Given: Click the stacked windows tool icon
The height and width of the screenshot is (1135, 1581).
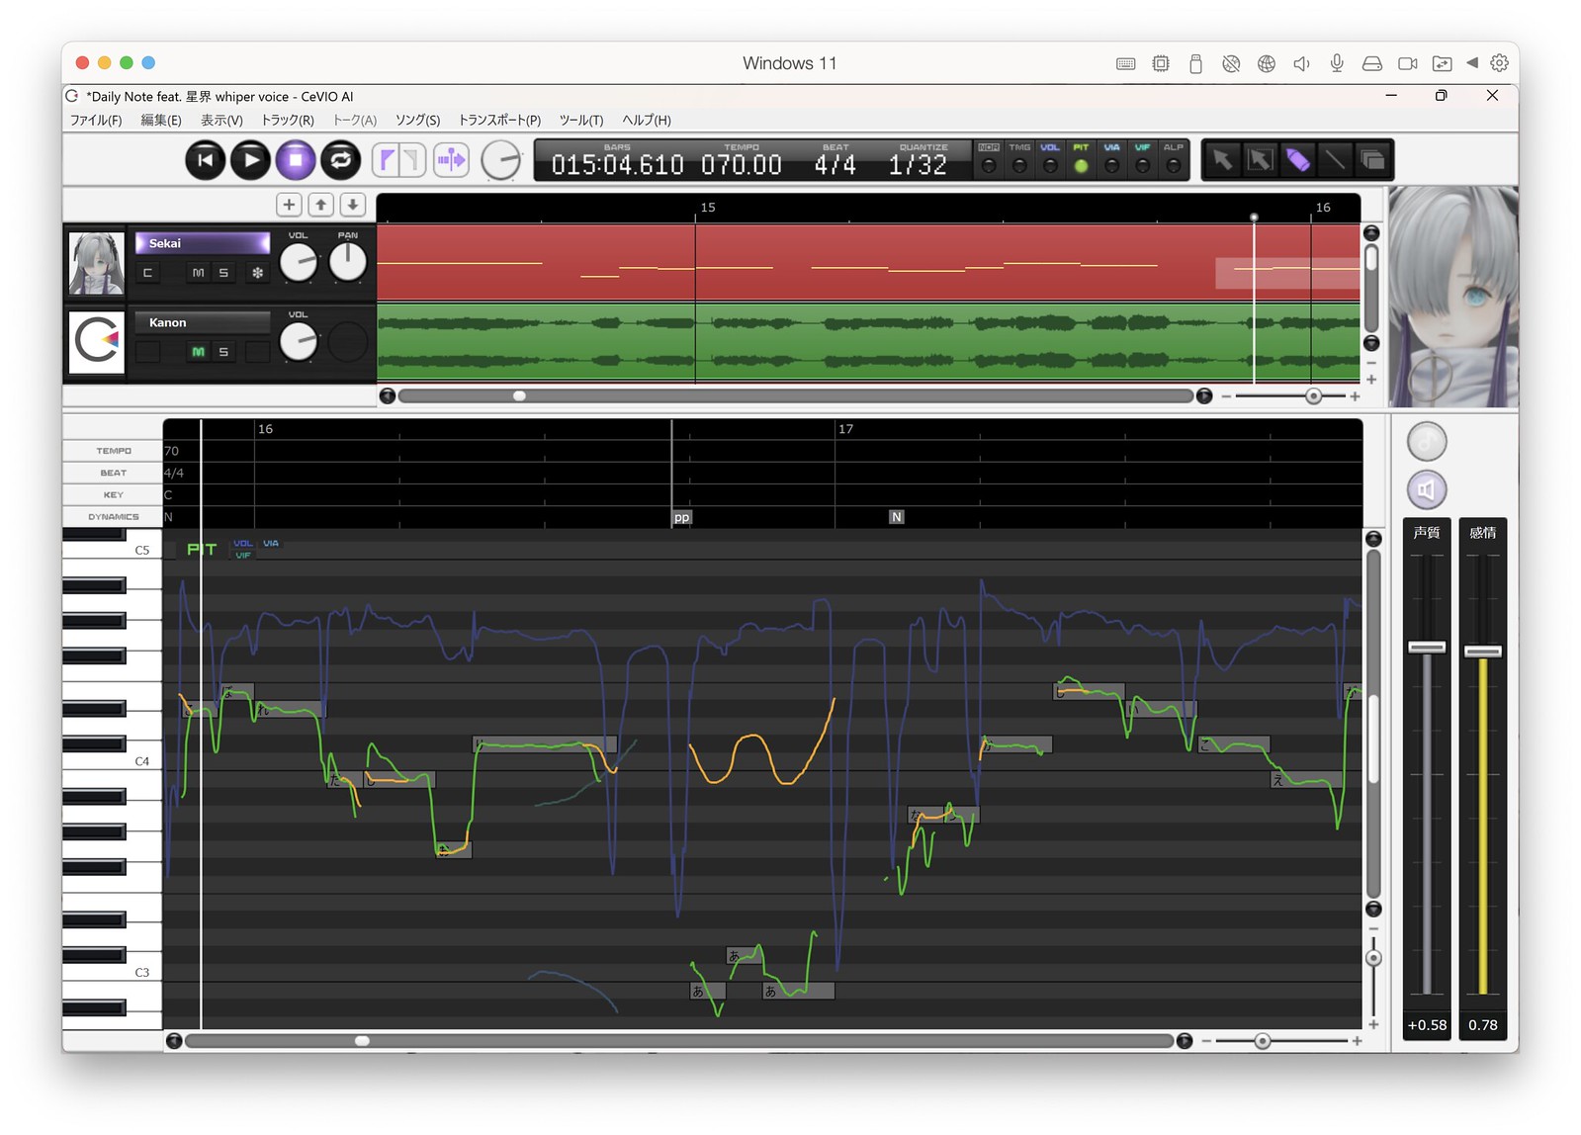Looking at the screenshot, I should [1372, 160].
